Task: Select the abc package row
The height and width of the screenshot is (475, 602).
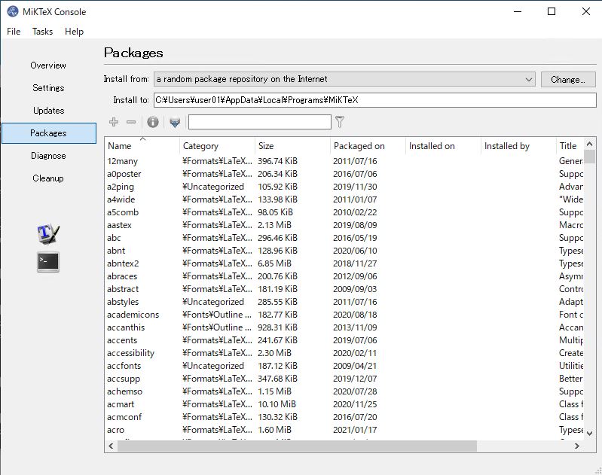Action: [344, 238]
